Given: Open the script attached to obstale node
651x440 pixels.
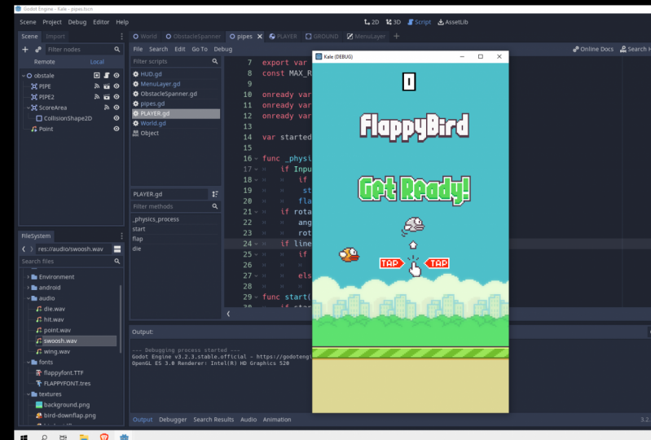Looking at the screenshot, I should point(107,76).
